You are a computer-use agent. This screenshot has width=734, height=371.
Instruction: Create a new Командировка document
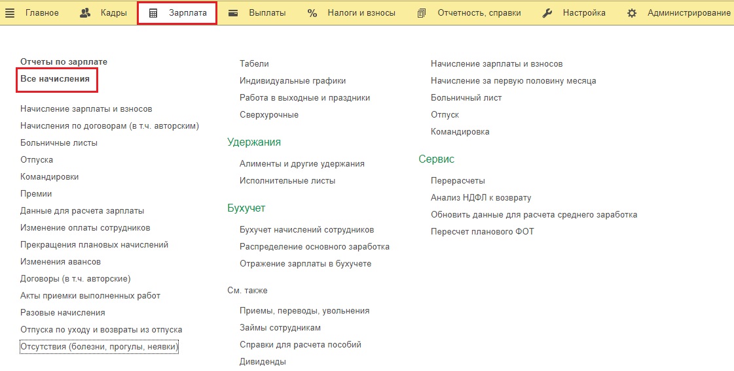click(460, 132)
